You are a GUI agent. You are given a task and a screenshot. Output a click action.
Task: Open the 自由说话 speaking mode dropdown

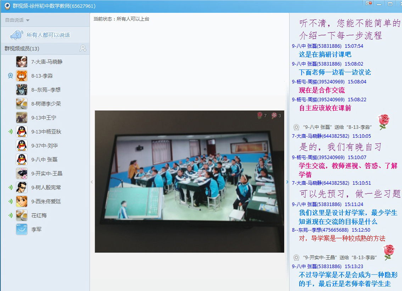pos(17,20)
